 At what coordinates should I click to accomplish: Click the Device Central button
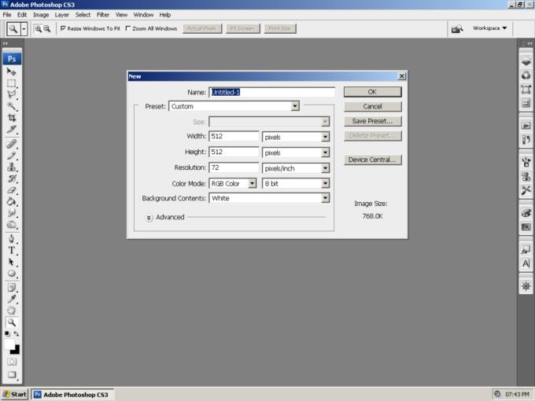tap(372, 160)
